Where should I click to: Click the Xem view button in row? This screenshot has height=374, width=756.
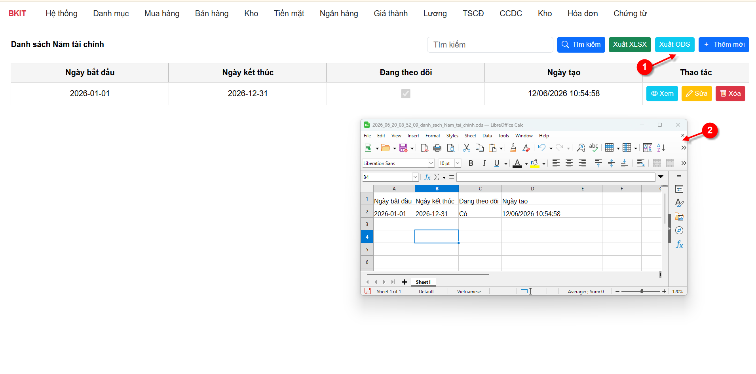point(662,94)
